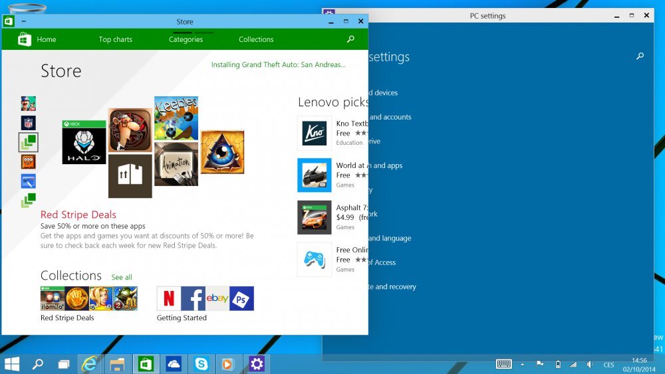The height and width of the screenshot is (374, 665).
Task: Open the brown box app tile
Action: coord(130,176)
